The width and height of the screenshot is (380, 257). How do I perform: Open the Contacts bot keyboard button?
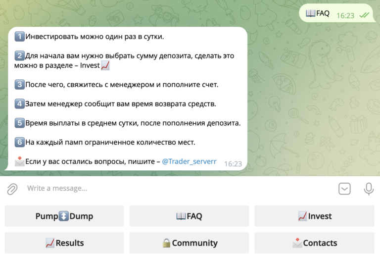pyautogui.click(x=314, y=243)
